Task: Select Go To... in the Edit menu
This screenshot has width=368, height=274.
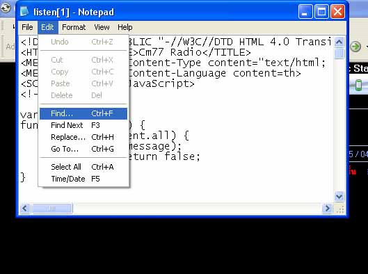Action: [83, 149]
